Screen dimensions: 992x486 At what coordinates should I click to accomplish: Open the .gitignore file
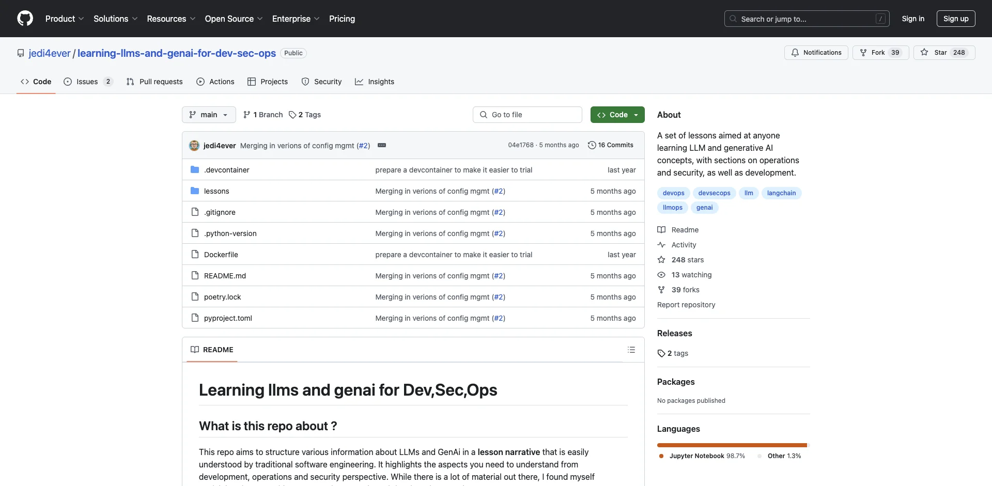220,212
